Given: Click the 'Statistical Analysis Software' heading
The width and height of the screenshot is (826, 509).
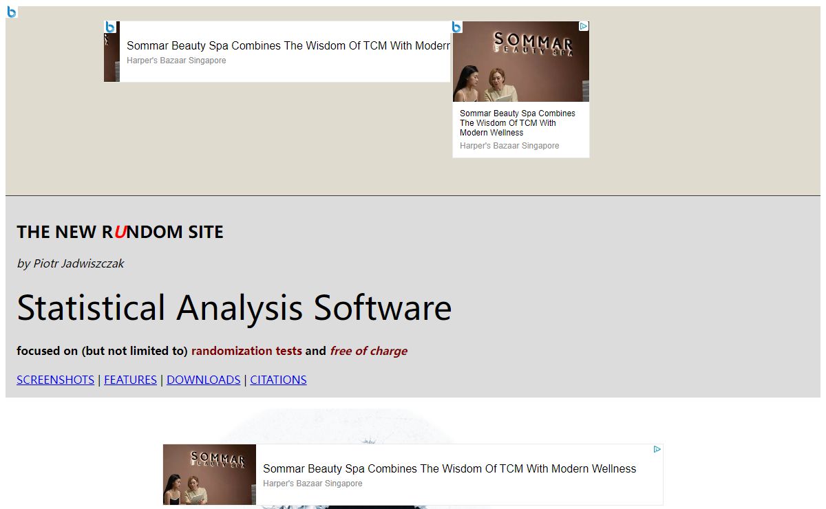Looking at the screenshot, I should pos(234,307).
